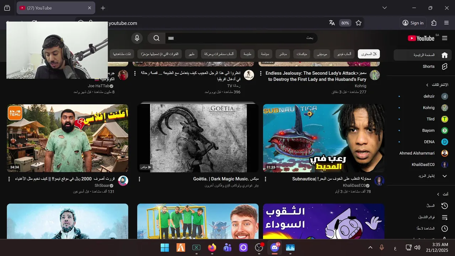
Task: Open the playlists icon in sidebar
Action: pyautogui.click(x=444, y=217)
